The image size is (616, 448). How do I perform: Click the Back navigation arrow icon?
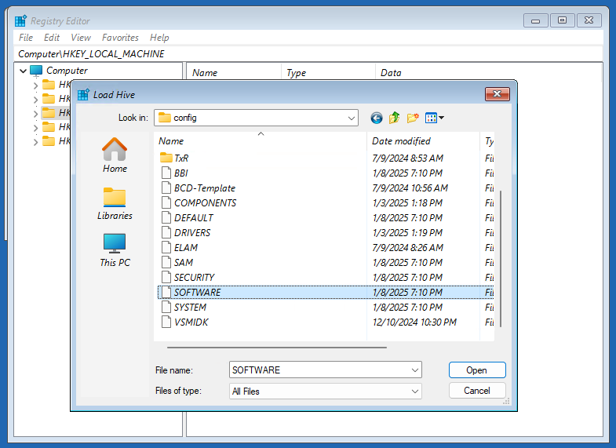coord(377,118)
